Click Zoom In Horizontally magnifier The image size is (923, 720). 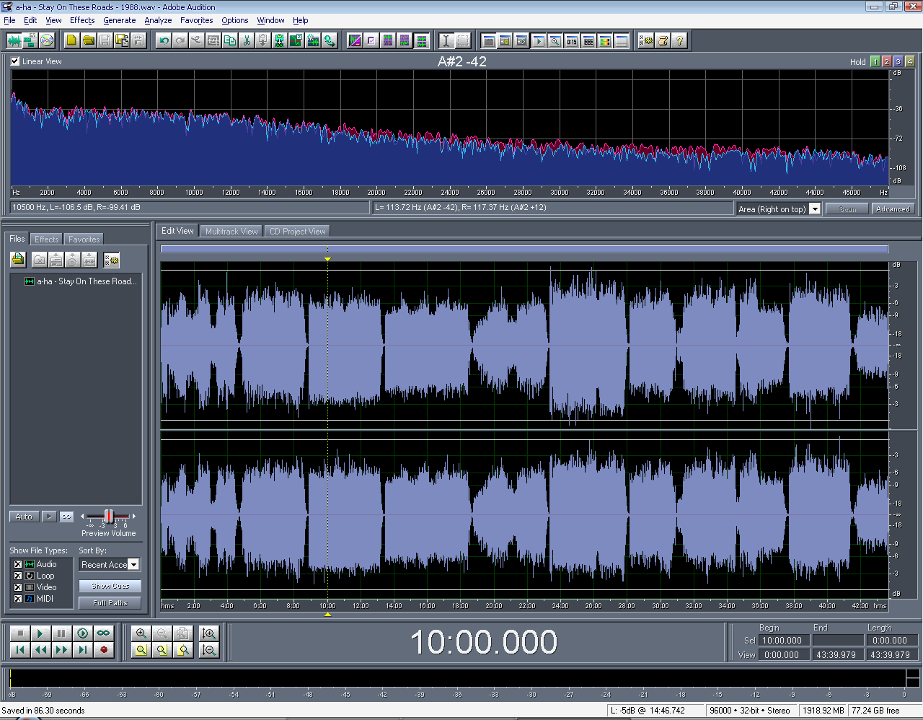point(141,633)
